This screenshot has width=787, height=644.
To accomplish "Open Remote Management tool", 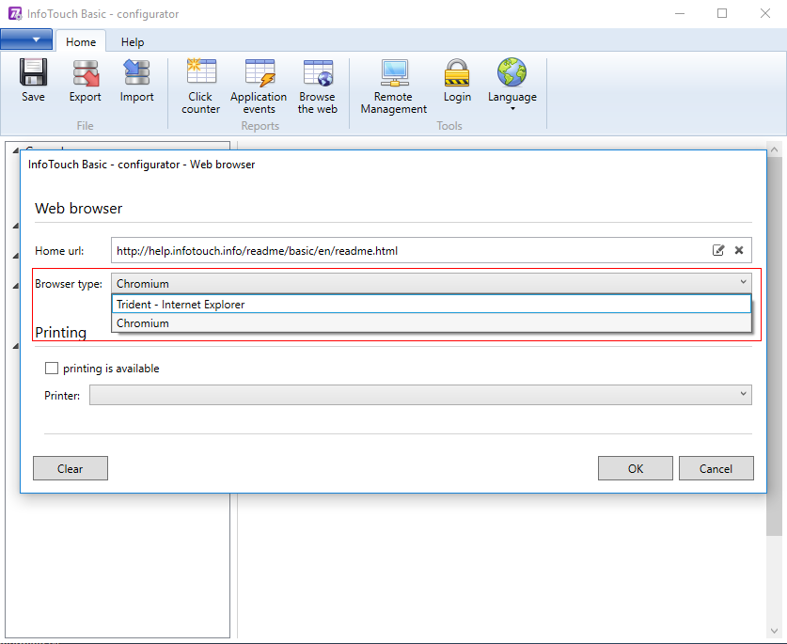I will pos(394,86).
